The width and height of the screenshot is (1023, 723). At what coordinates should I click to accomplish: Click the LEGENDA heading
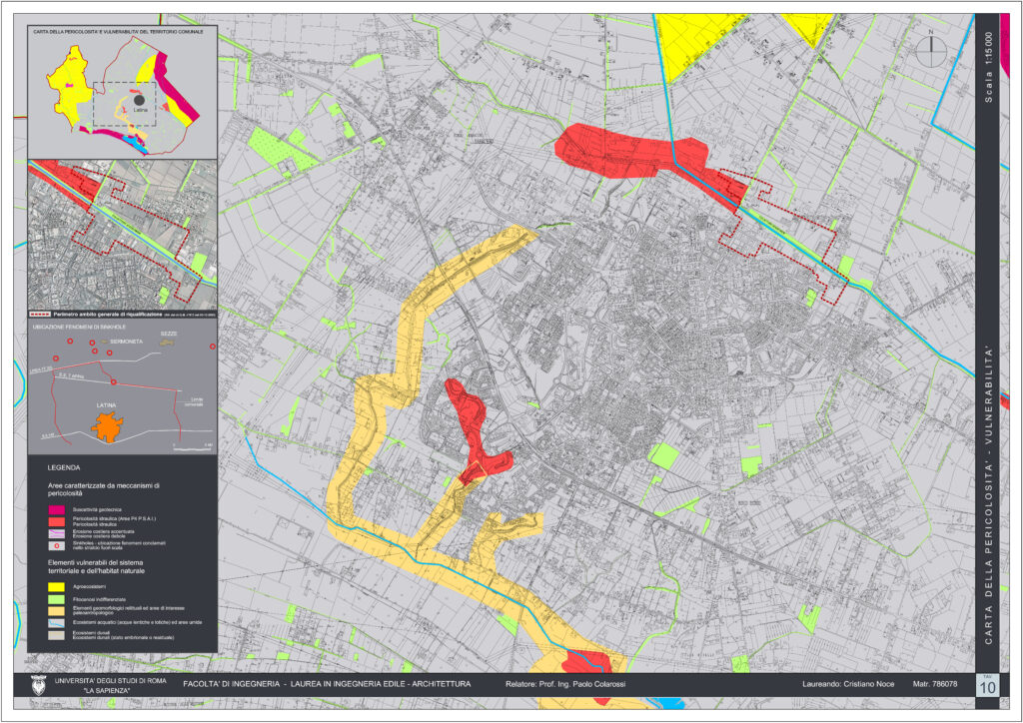coord(64,467)
